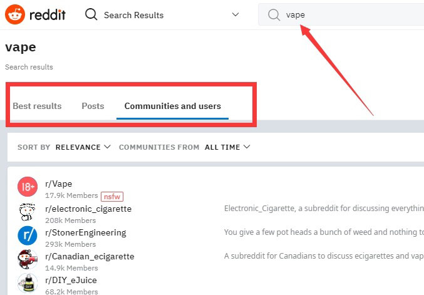Expand the Search Results navigation dropdown
The height and width of the screenshot is (295, 424).
[x=235, y=14]
